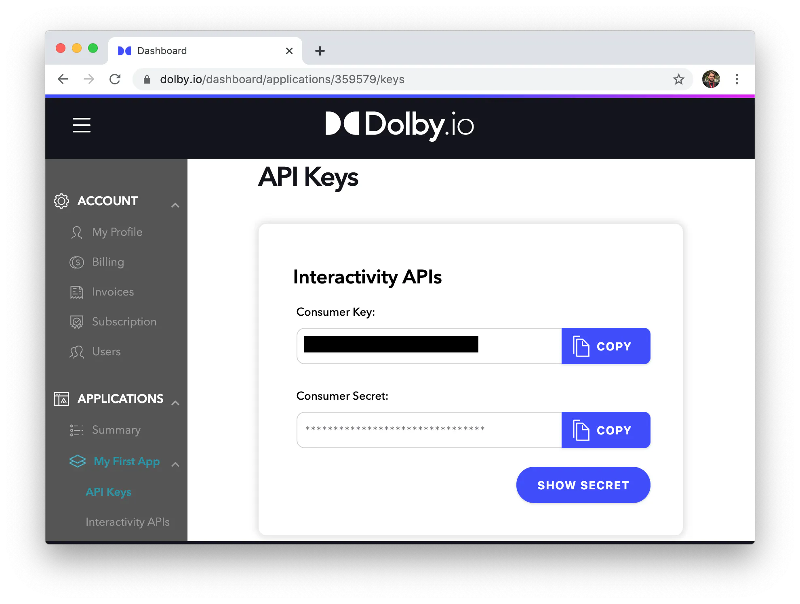Open the Chrome three-dot menu
This screenshot has width=800, height=604.
point(737,79)
